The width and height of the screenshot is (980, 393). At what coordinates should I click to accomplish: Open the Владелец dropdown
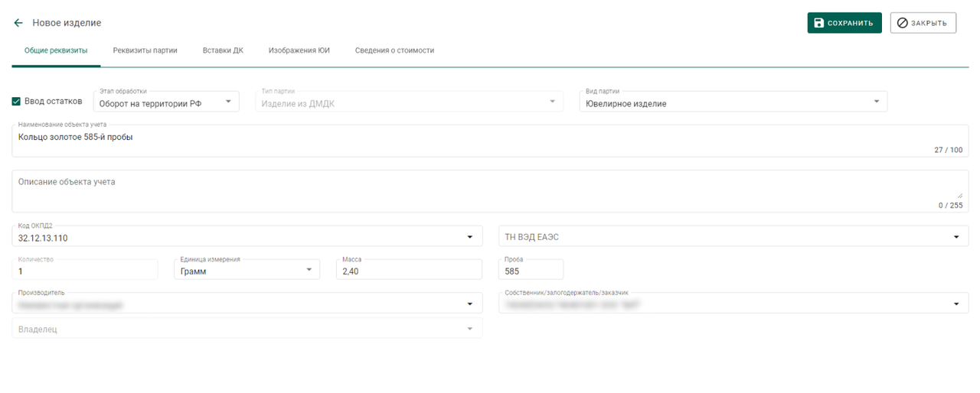247,329
